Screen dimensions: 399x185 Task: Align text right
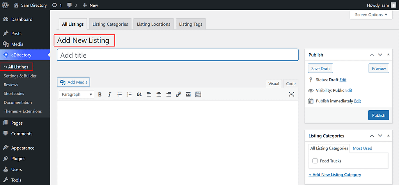[168, 94]
